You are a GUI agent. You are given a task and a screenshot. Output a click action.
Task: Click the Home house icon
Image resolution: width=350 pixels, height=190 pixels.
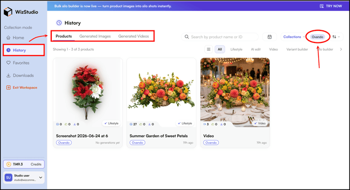point(8,38)
